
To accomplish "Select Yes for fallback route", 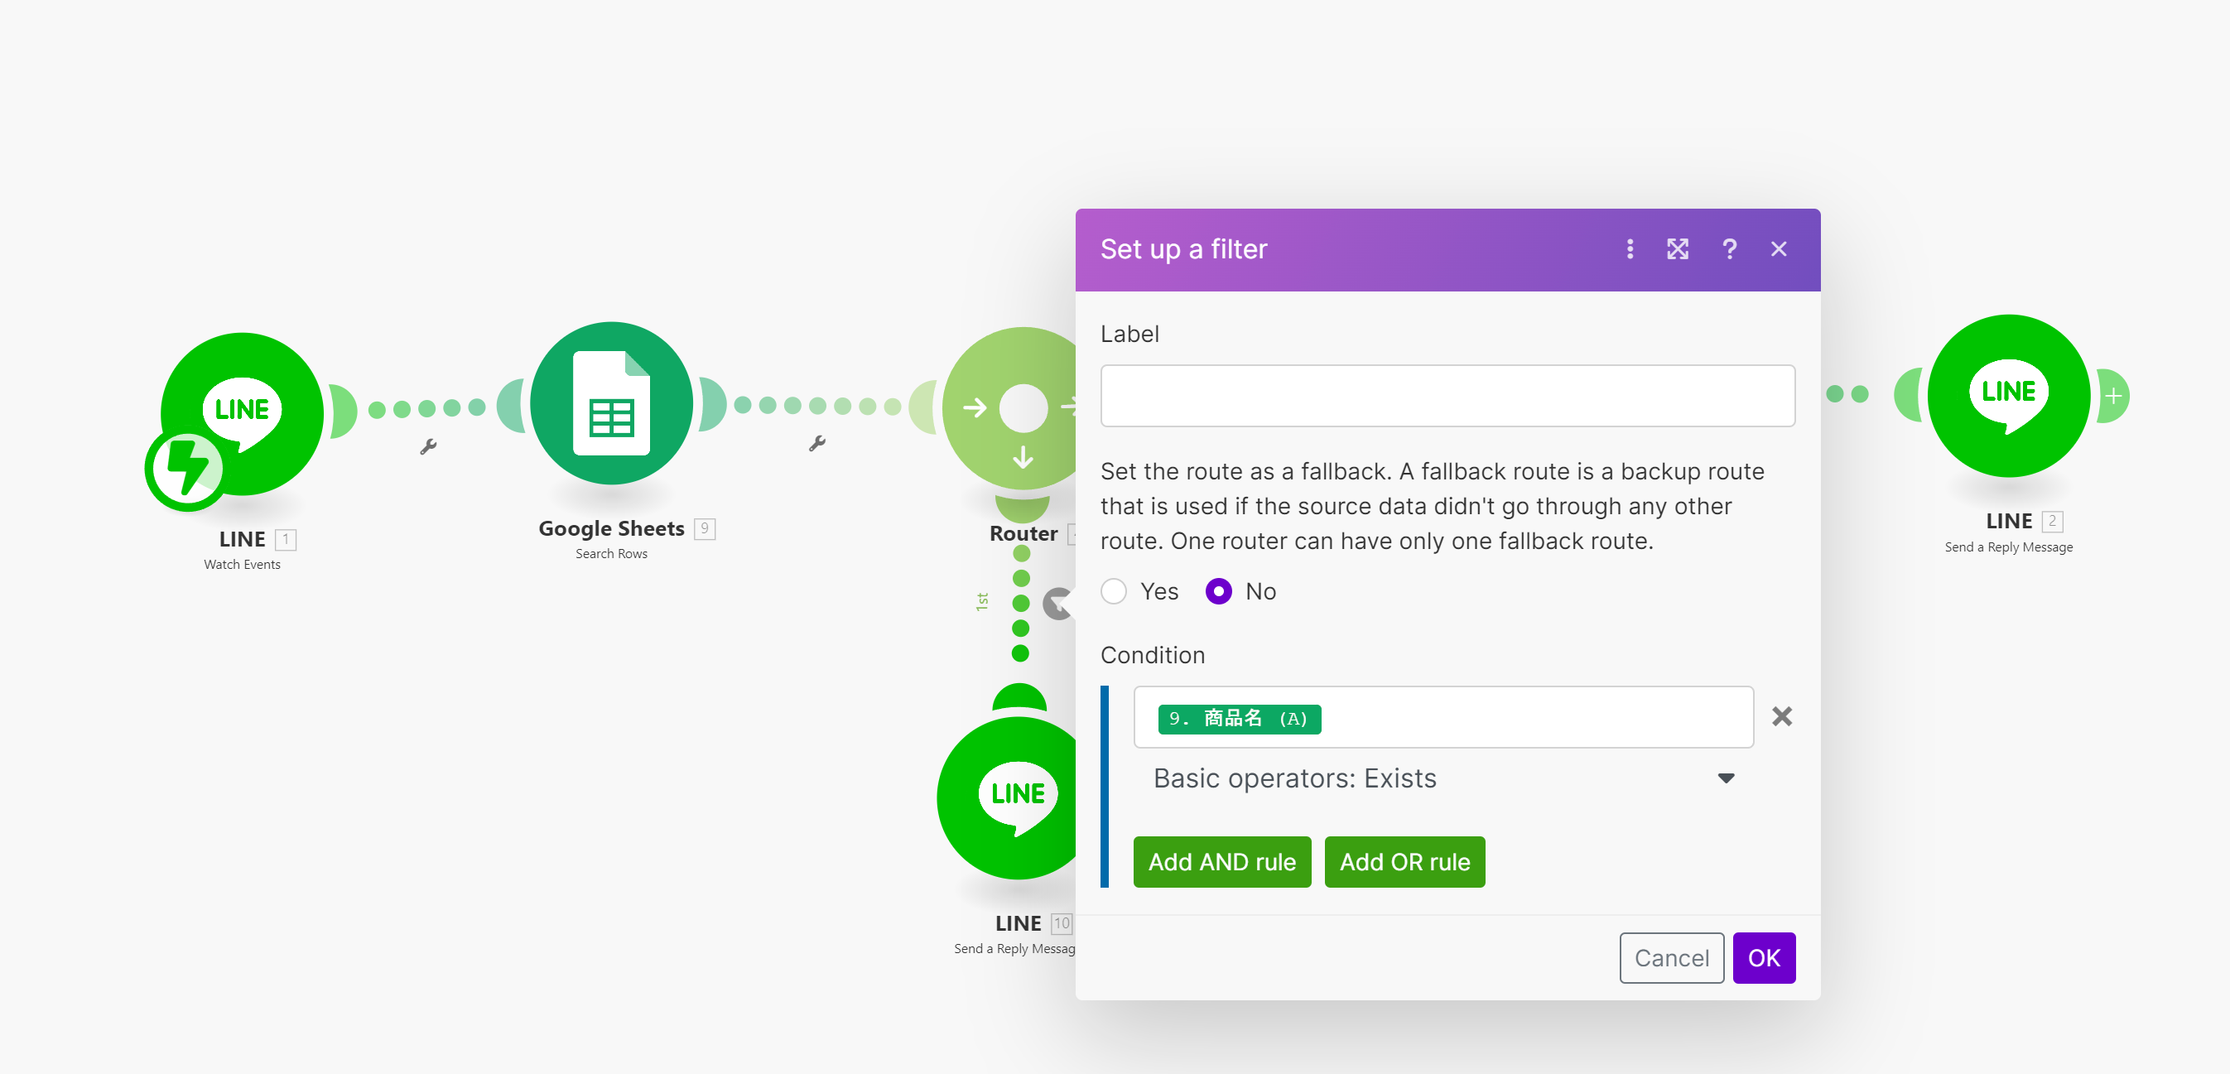I will coord(1113,591).
